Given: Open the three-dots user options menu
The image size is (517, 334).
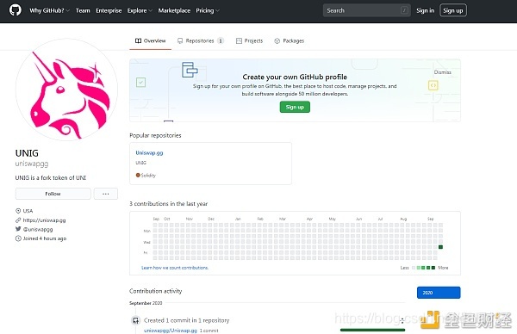Looking at the screenshot, I should click(x=105, y=194).
